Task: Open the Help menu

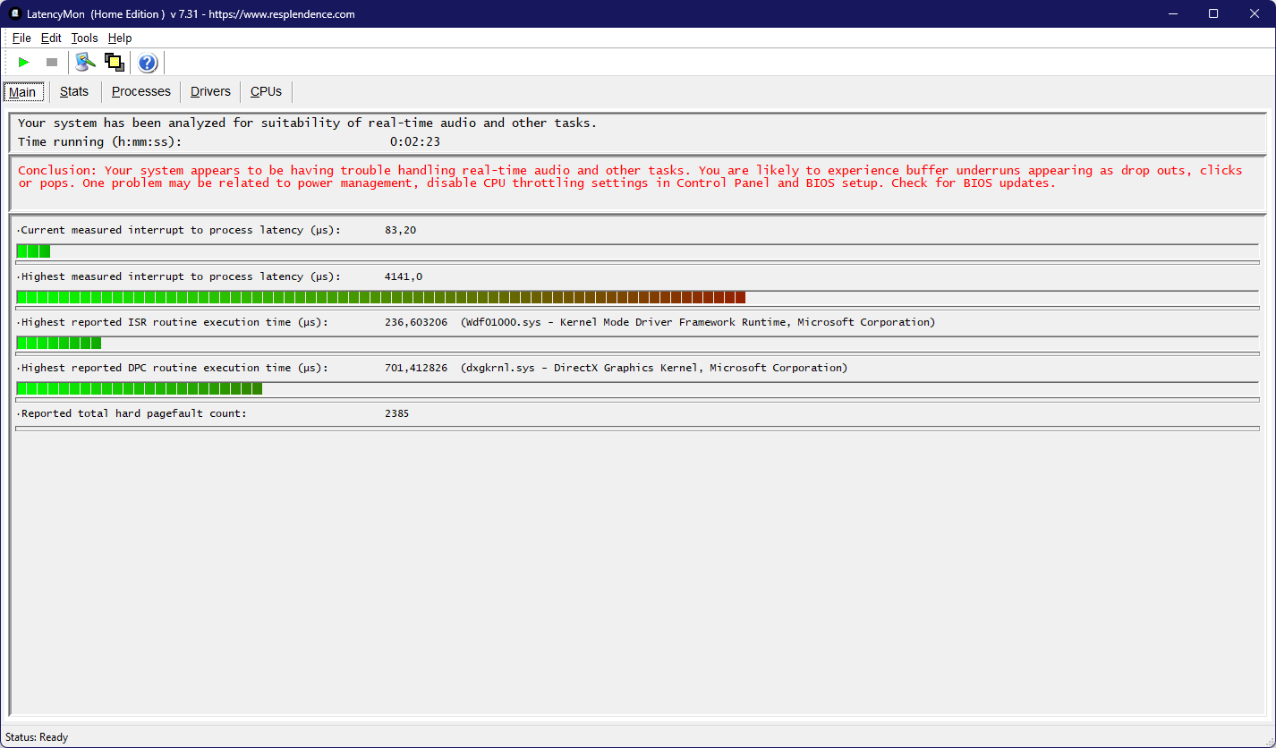Action: coord(120,38)
